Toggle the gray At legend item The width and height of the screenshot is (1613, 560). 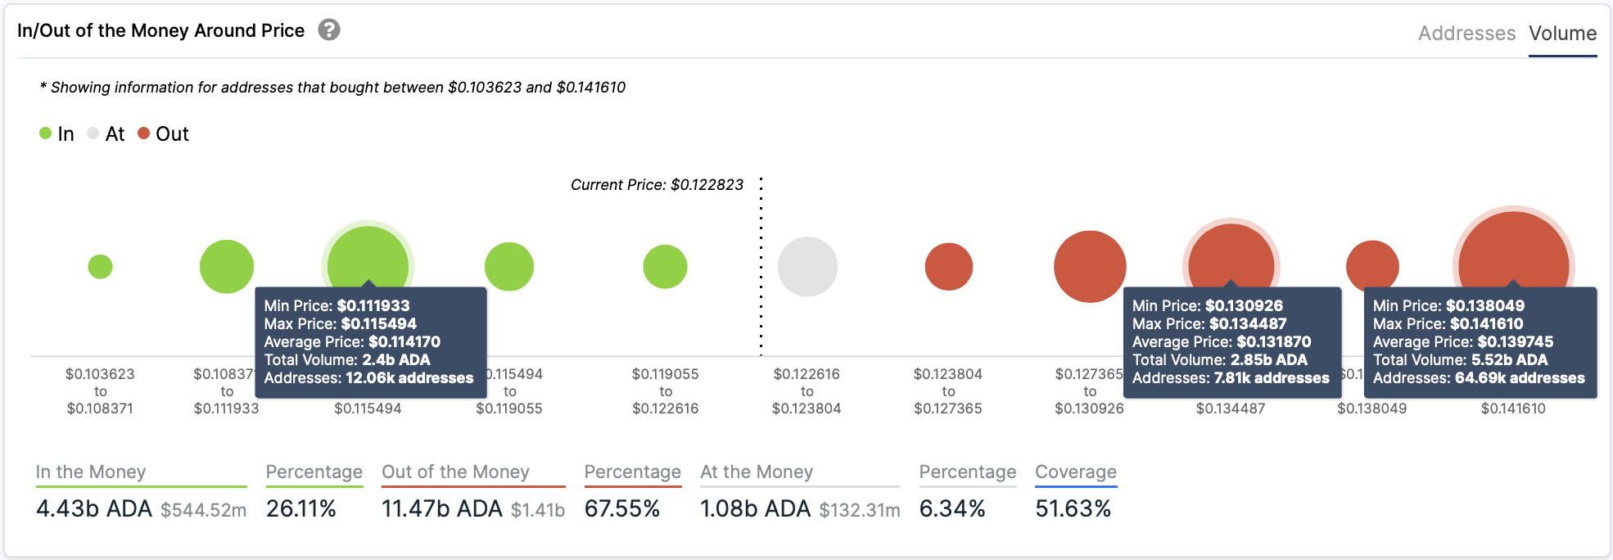pyautogui.click(x=106, y=133)
